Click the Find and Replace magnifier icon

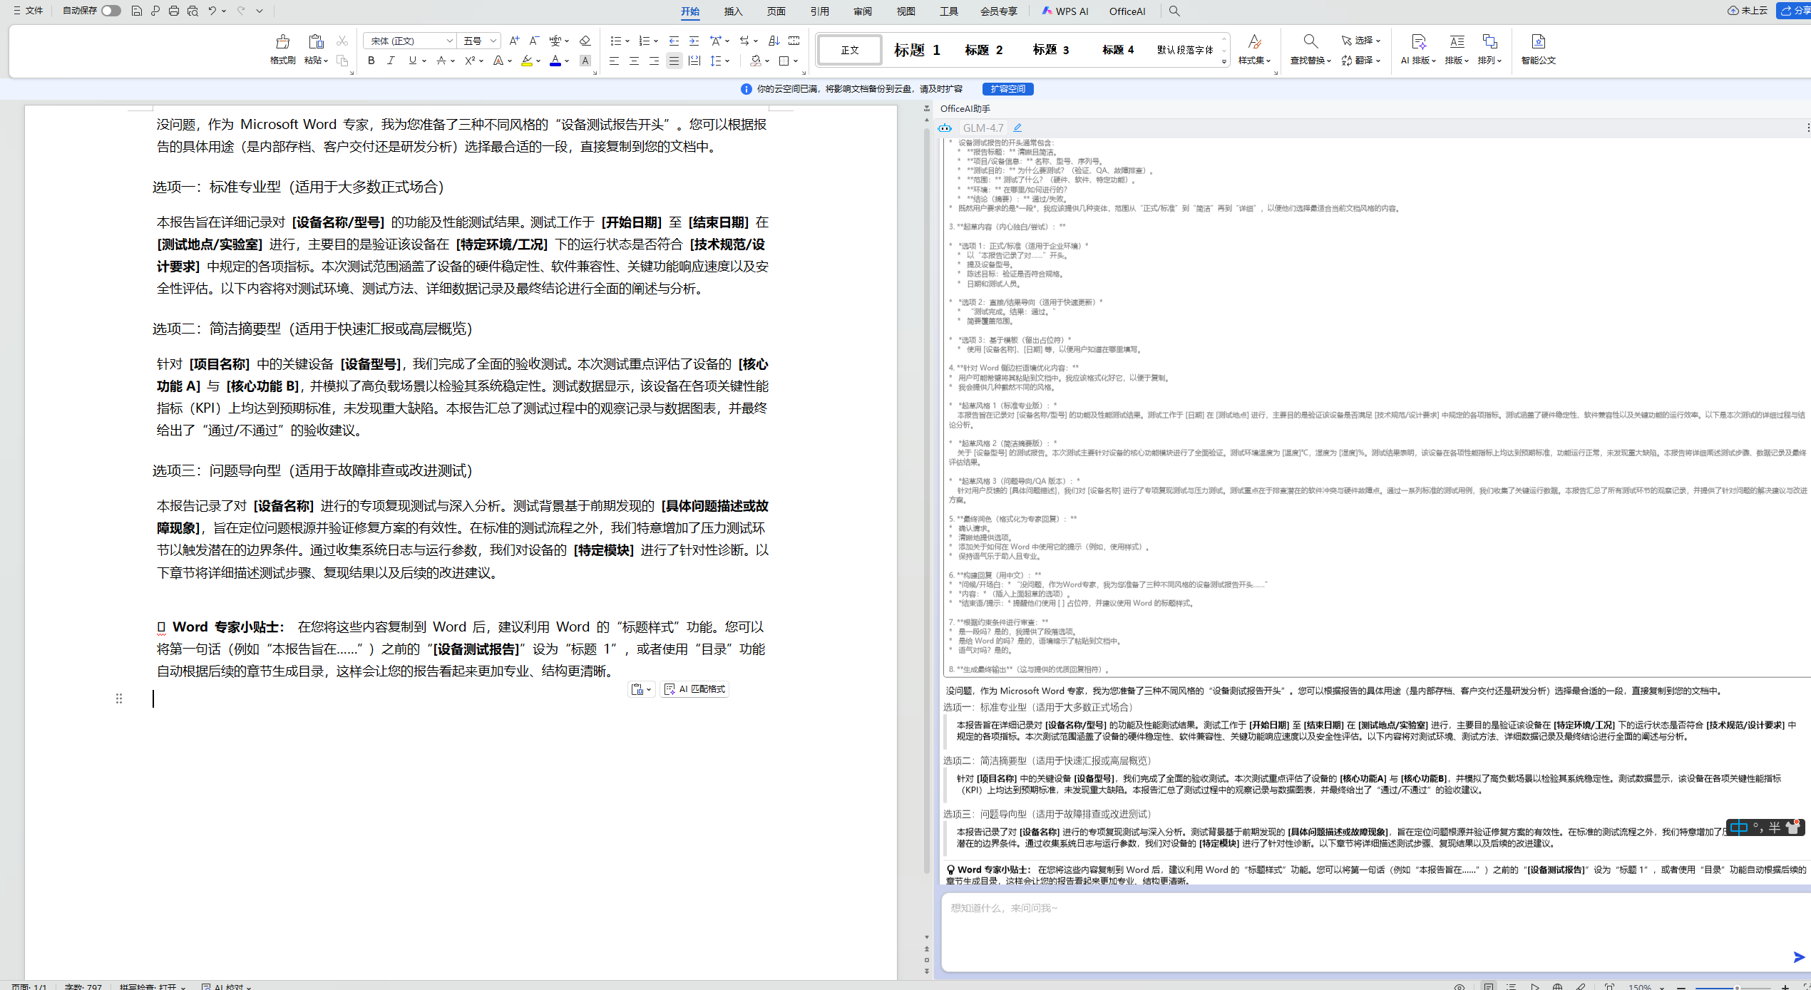point(1310,42)
